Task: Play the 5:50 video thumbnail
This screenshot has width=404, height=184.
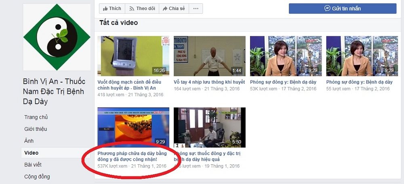Action: tap(209, 127)
